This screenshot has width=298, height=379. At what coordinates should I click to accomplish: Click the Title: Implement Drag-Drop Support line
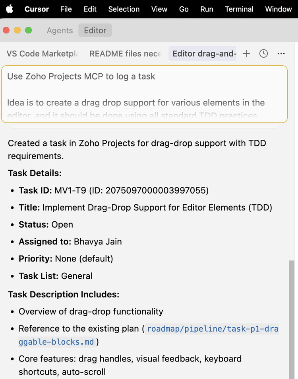point(145,208)
